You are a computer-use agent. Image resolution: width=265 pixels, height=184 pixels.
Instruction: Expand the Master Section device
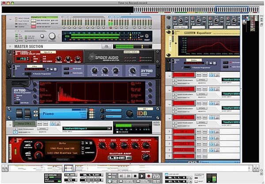(10, 46)
